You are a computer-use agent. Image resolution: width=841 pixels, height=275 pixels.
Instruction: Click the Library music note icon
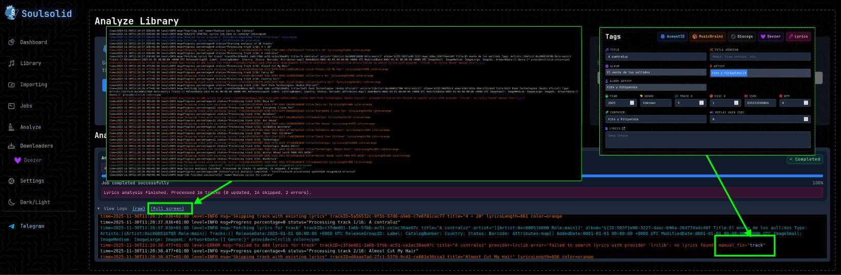tap(11, 63)
